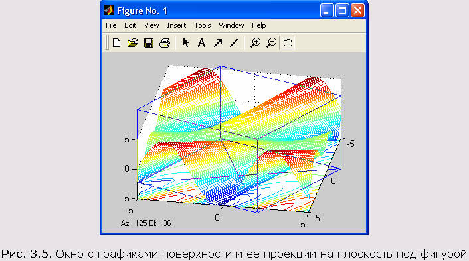Choose the Insert Text 'A' tool
Image resolution: width=469 pixels, height=261 pixels.
click(x=201, y=43)
